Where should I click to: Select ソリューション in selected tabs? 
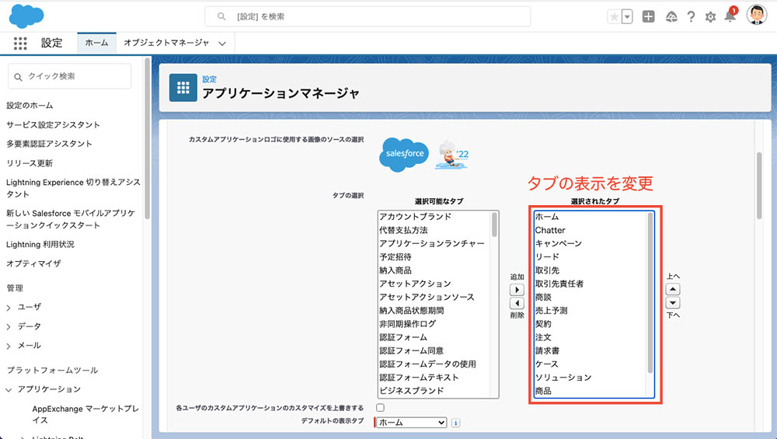[563, 377]
